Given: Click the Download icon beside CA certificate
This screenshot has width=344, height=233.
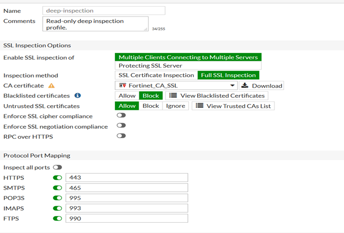Looking at the screenshot, I should (x=245, y=86).
